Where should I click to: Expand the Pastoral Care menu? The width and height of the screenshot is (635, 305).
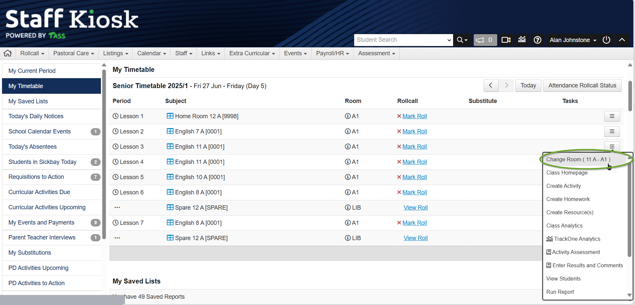click(x=73, y=53)
